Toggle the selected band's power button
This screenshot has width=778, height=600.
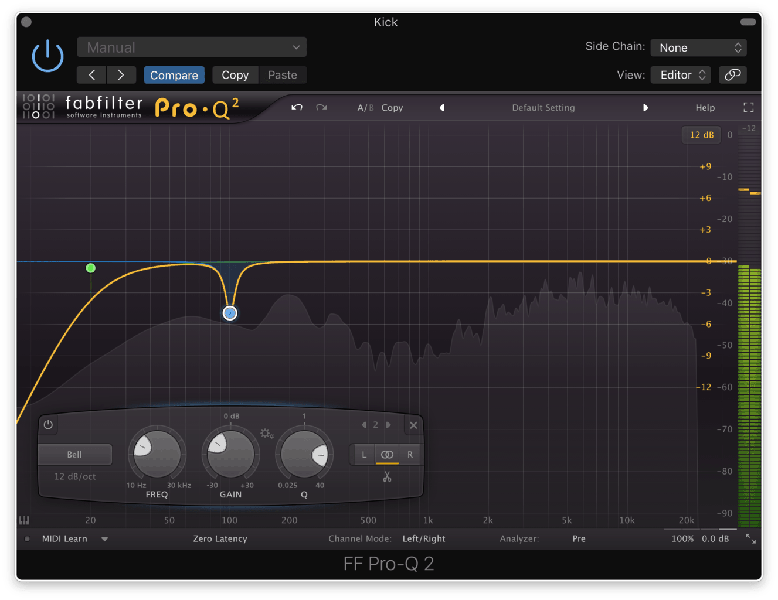(x=48, y=425)
